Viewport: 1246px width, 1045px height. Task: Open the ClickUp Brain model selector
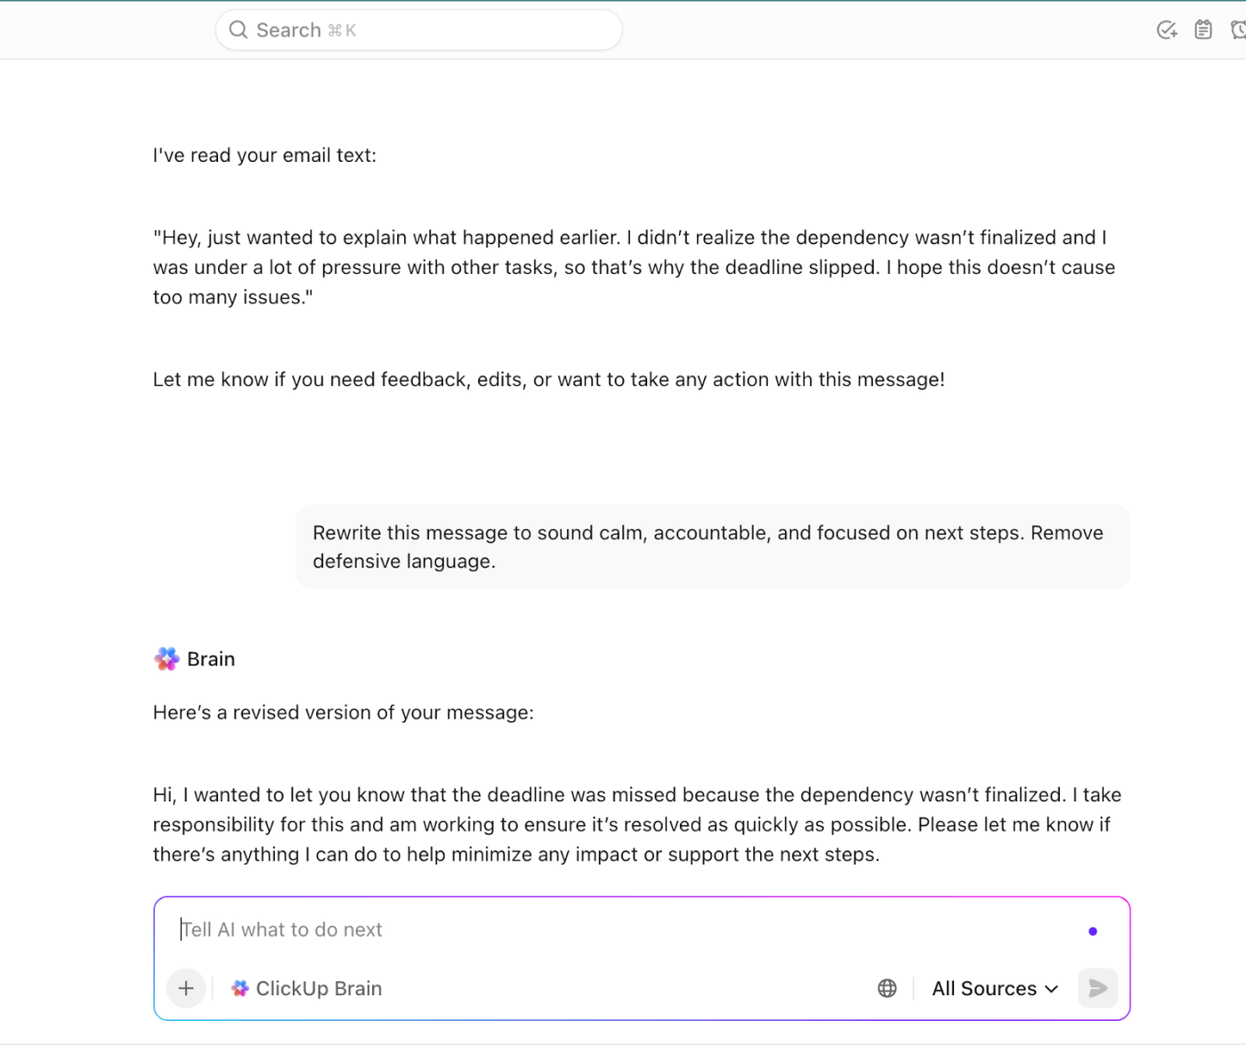pos(306,988)
